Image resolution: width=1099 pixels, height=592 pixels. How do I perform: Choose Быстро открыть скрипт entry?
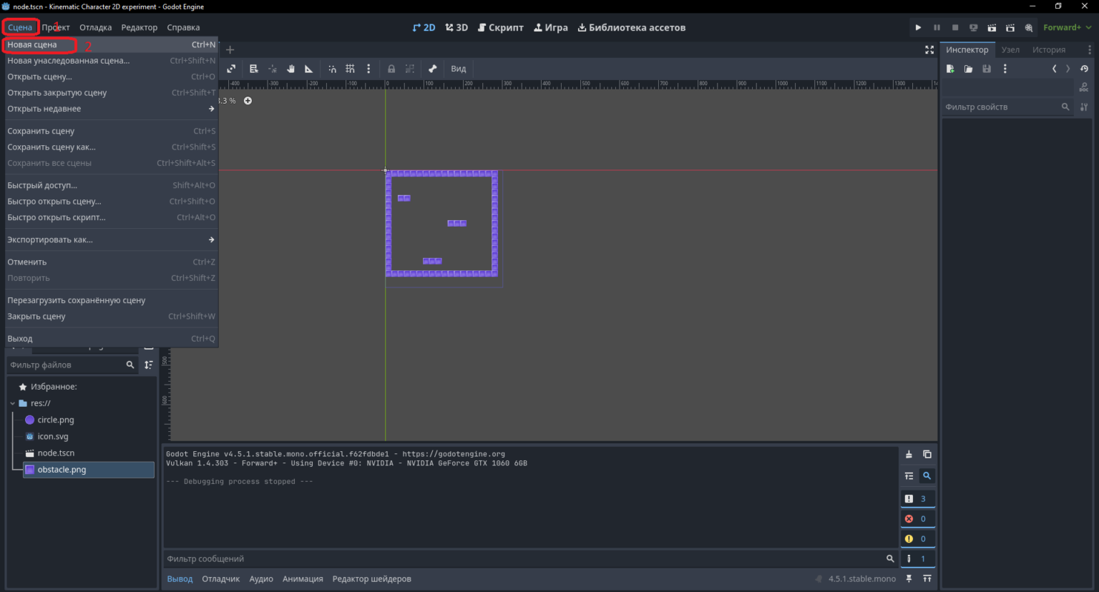(x=111, y=217)
